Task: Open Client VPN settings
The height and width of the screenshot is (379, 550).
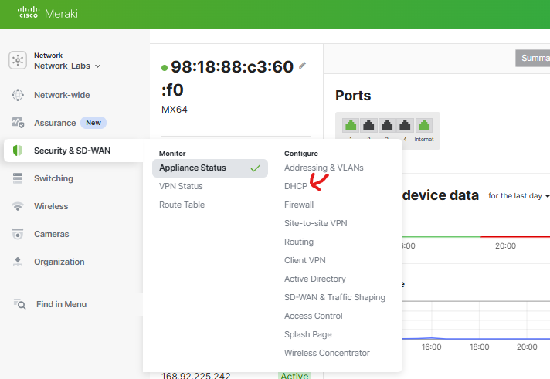Action: pyautogui.click(x=305, y=260)
